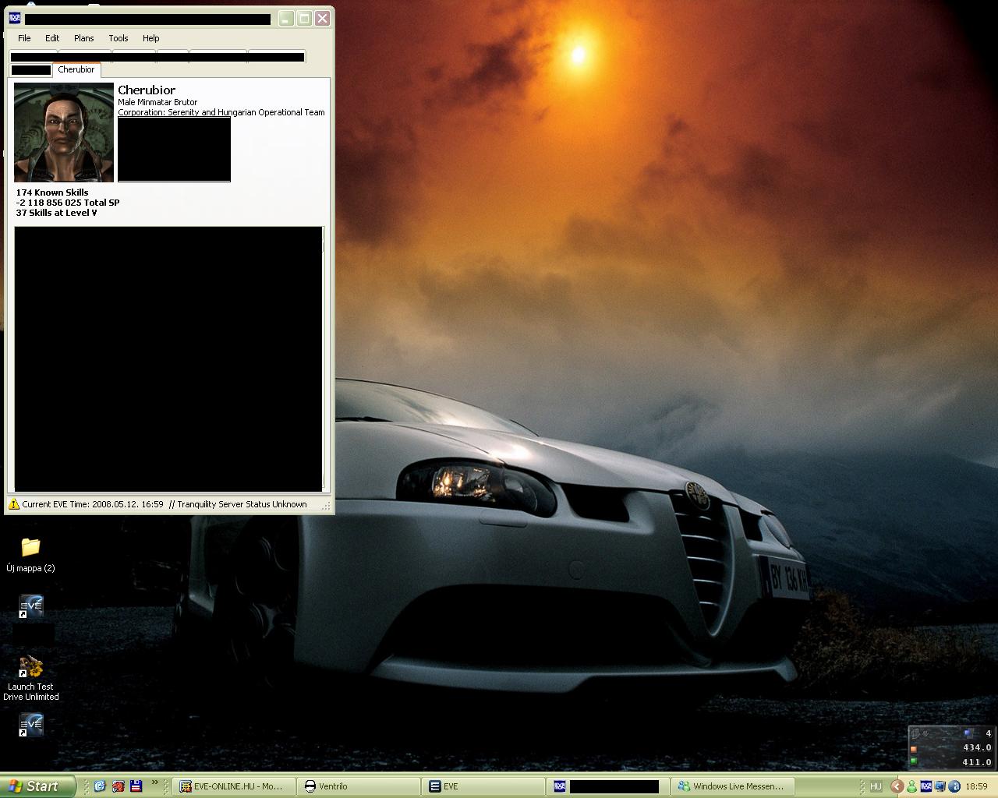998x798 pixels.
Task: Click the warning icon in EVEMon status bar
Action: 13,504
